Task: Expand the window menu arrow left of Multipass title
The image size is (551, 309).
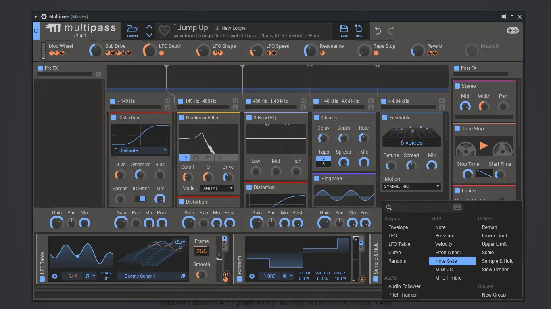Action: tap(36, 16)
